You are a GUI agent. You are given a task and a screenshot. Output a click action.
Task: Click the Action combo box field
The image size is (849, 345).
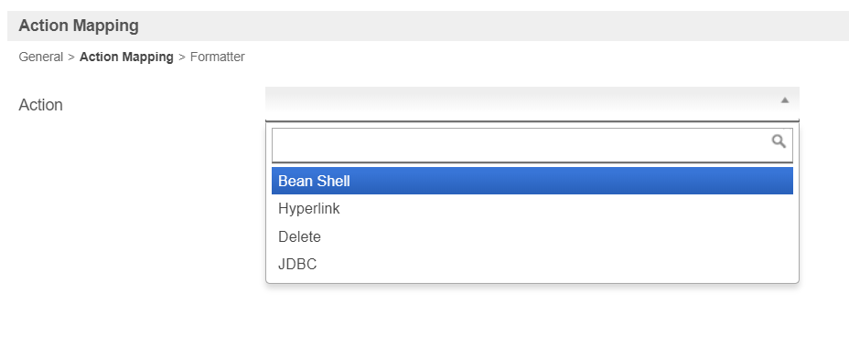(532, 104)
